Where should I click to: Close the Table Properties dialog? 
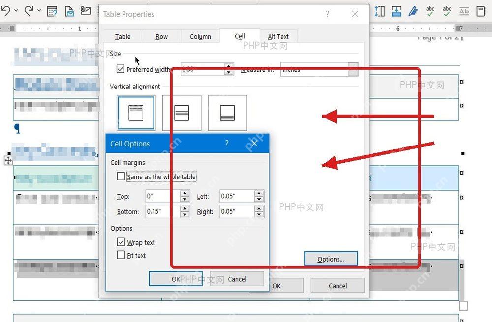pyautogui.click(x=355, y=14)
